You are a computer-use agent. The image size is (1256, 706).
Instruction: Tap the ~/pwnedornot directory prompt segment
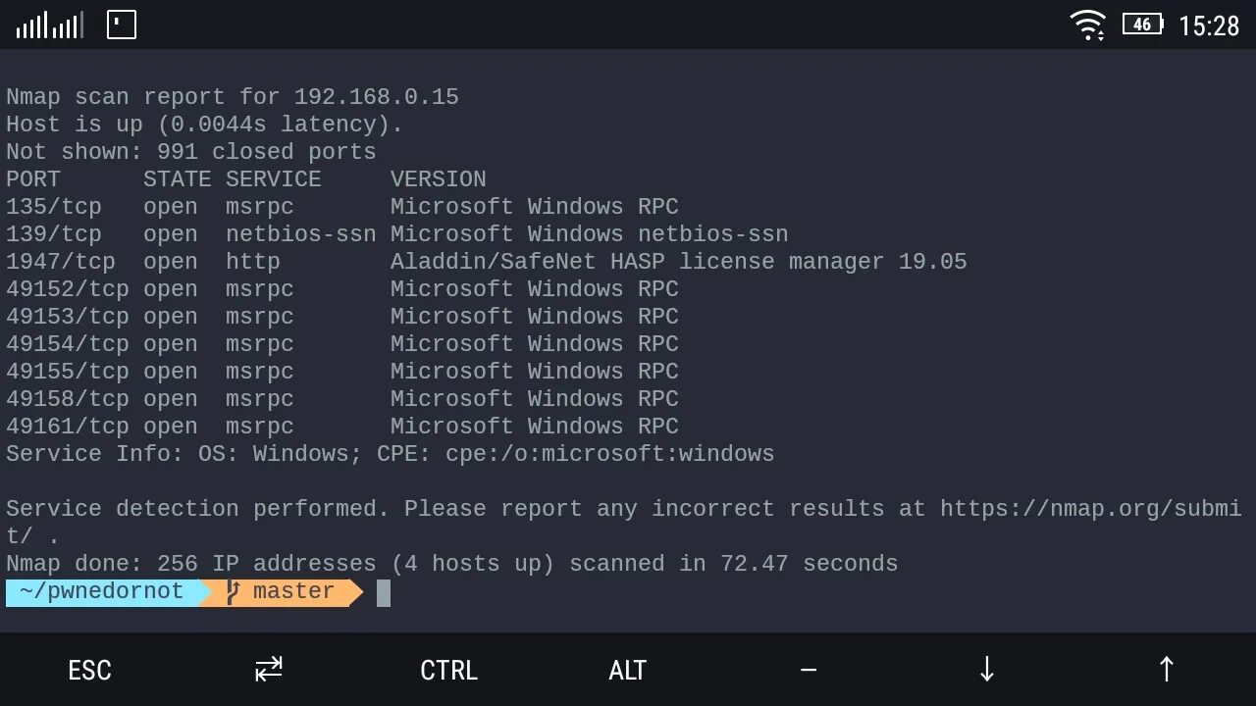[x=101, y=592]
